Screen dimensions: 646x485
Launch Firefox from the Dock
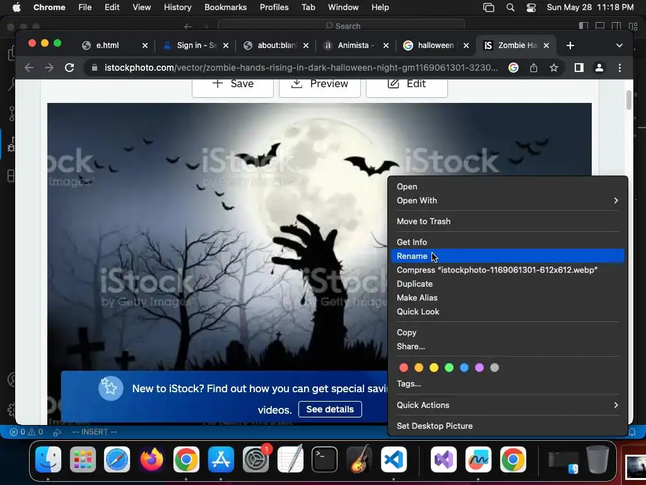coord(151,459)
